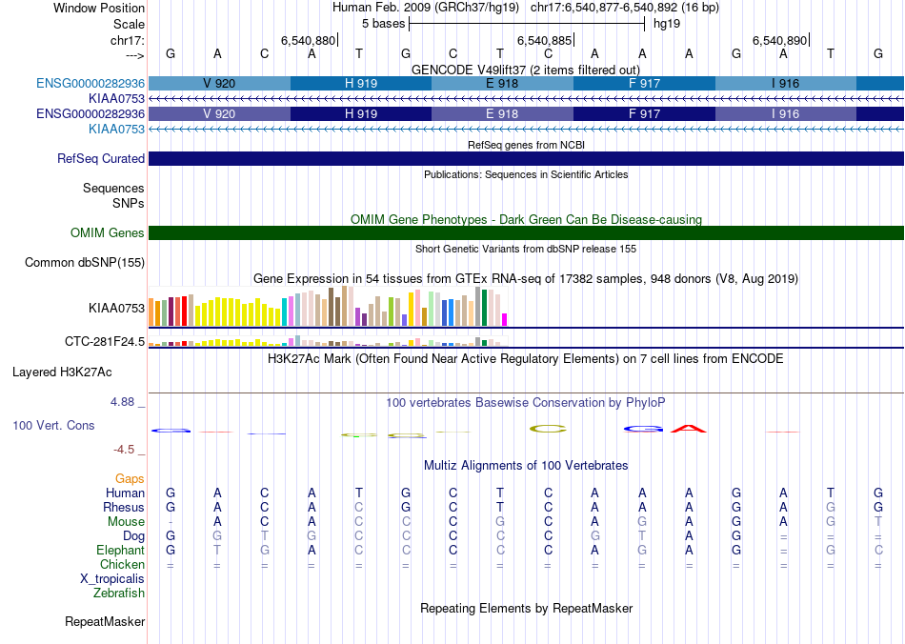Screen dimensions: 905x644
Task: Open Short Genetic Variants from dbSNP title
Action: [x=526, y=249]
